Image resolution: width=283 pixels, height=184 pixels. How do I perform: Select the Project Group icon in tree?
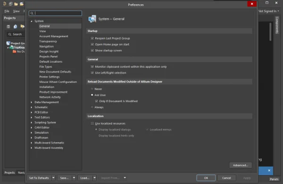pyautogui.click(x=8, y=43)
